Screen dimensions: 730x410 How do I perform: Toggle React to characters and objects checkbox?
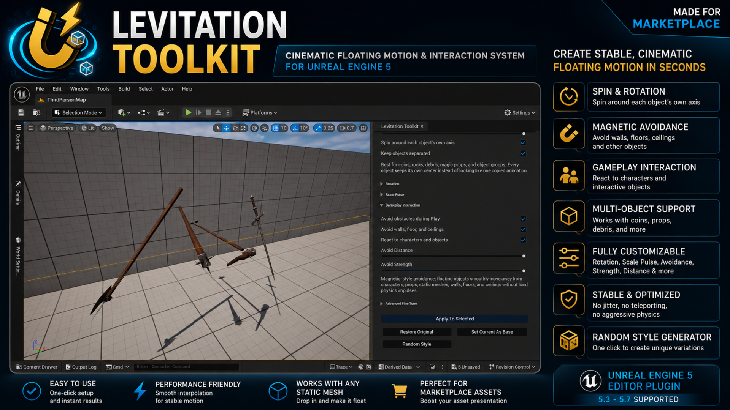523,240
